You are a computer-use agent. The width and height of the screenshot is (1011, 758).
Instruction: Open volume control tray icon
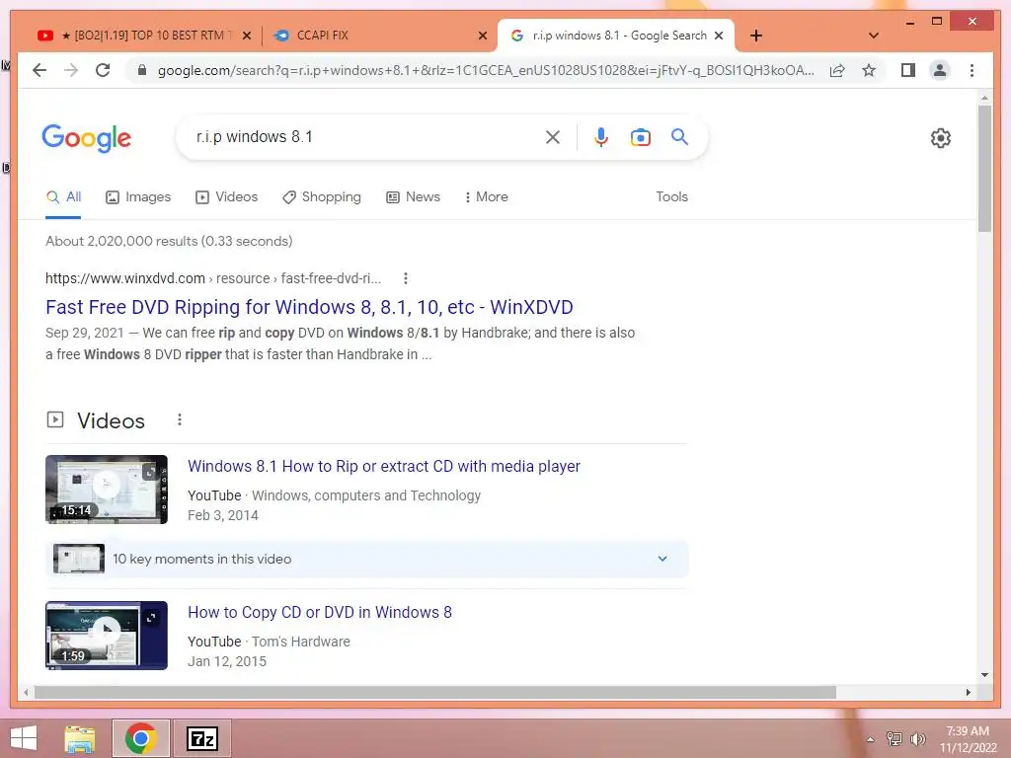(x=917, y=738)
